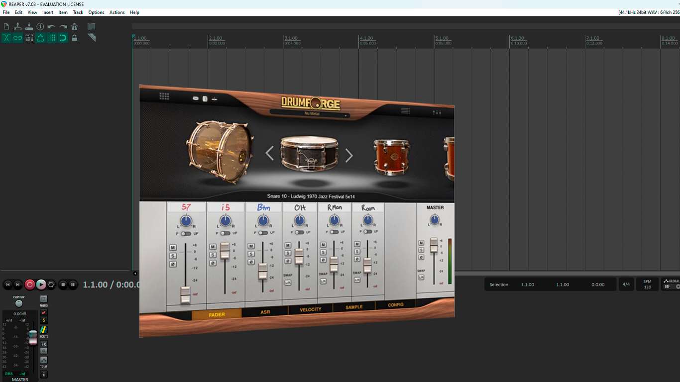This screenshot has height=382, width=680.
Task: Click the Play button in transport
Action: (41, 285)
